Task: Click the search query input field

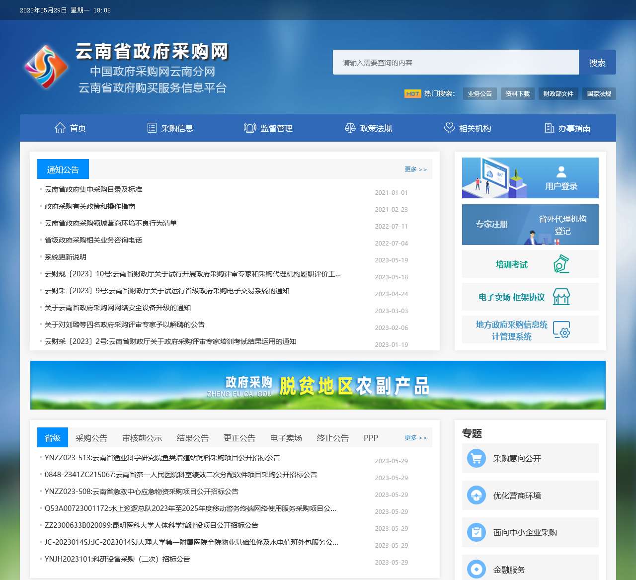Action: (x=456, y=63)
